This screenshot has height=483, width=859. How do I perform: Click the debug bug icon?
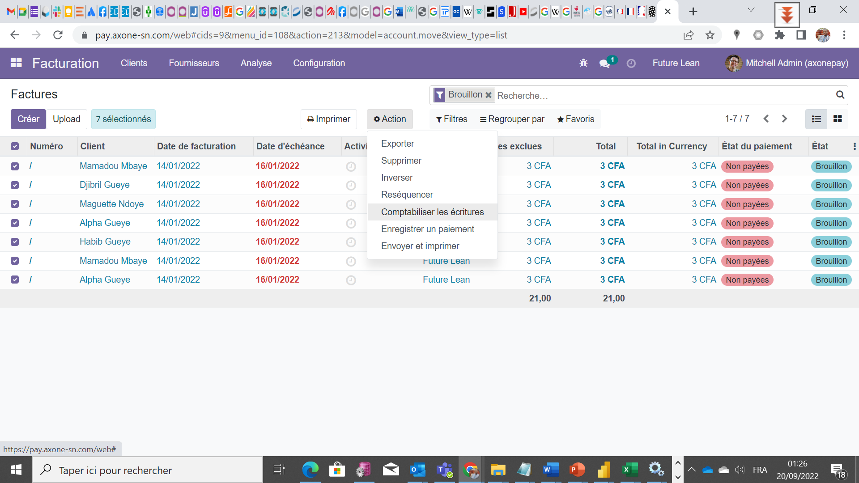pos(583,63)
